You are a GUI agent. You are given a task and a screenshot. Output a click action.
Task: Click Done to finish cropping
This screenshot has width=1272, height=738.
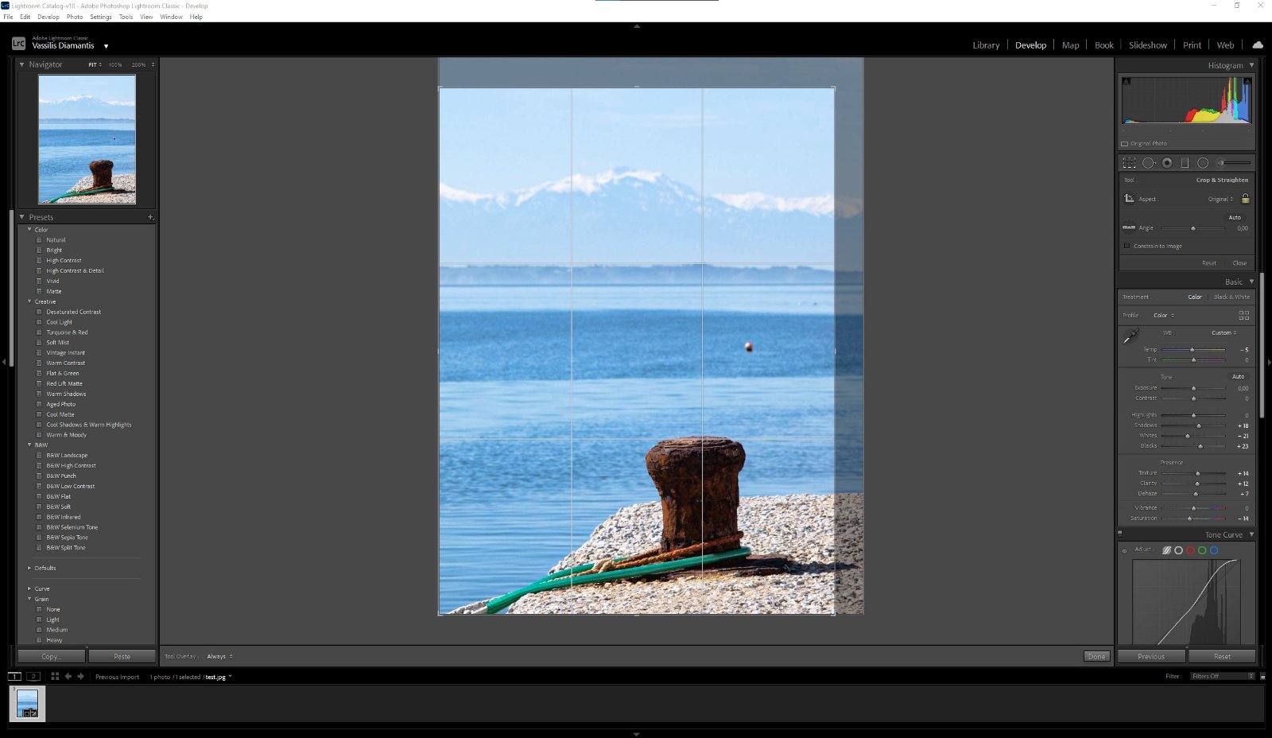click(1096, 657)
